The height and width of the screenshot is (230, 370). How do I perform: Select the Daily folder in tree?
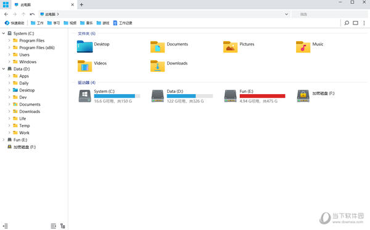tap(24, 83)
